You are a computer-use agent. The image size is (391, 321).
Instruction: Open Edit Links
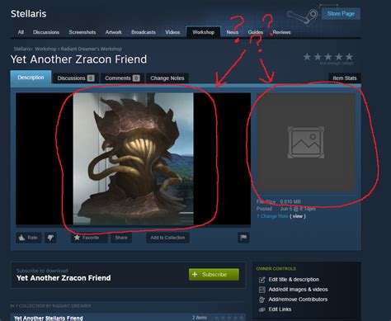pyautogui.click(x=280, y=309)
